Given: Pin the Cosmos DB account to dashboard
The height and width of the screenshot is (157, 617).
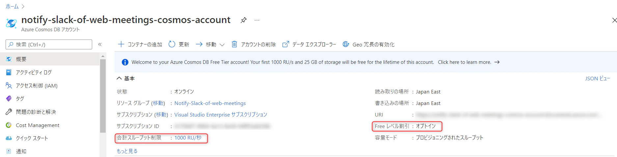Looking at the screenshot, I should (x=243, y=20).
